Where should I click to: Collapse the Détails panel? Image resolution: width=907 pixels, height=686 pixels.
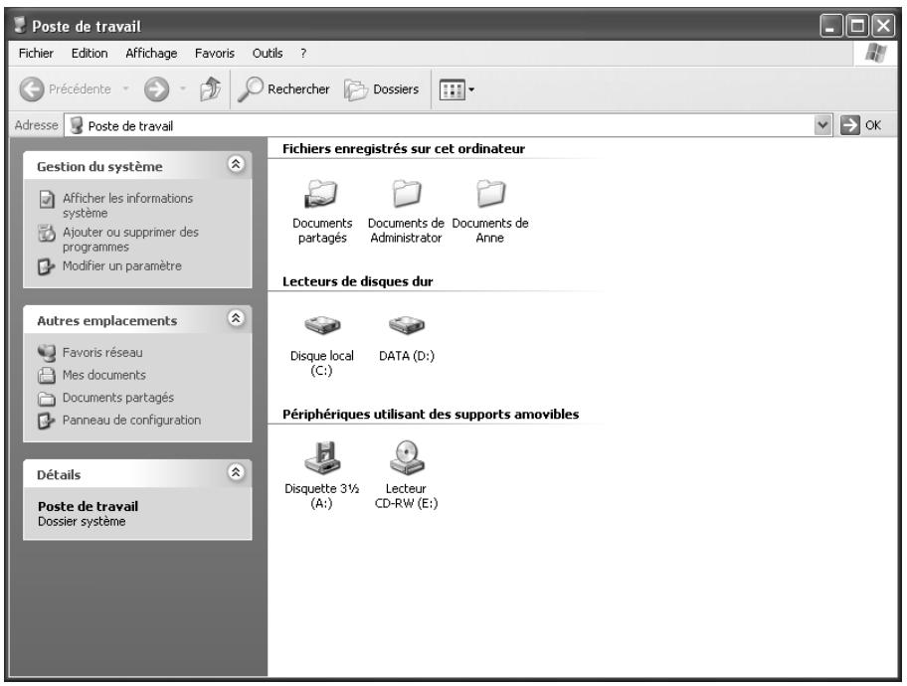coord(236,472)
